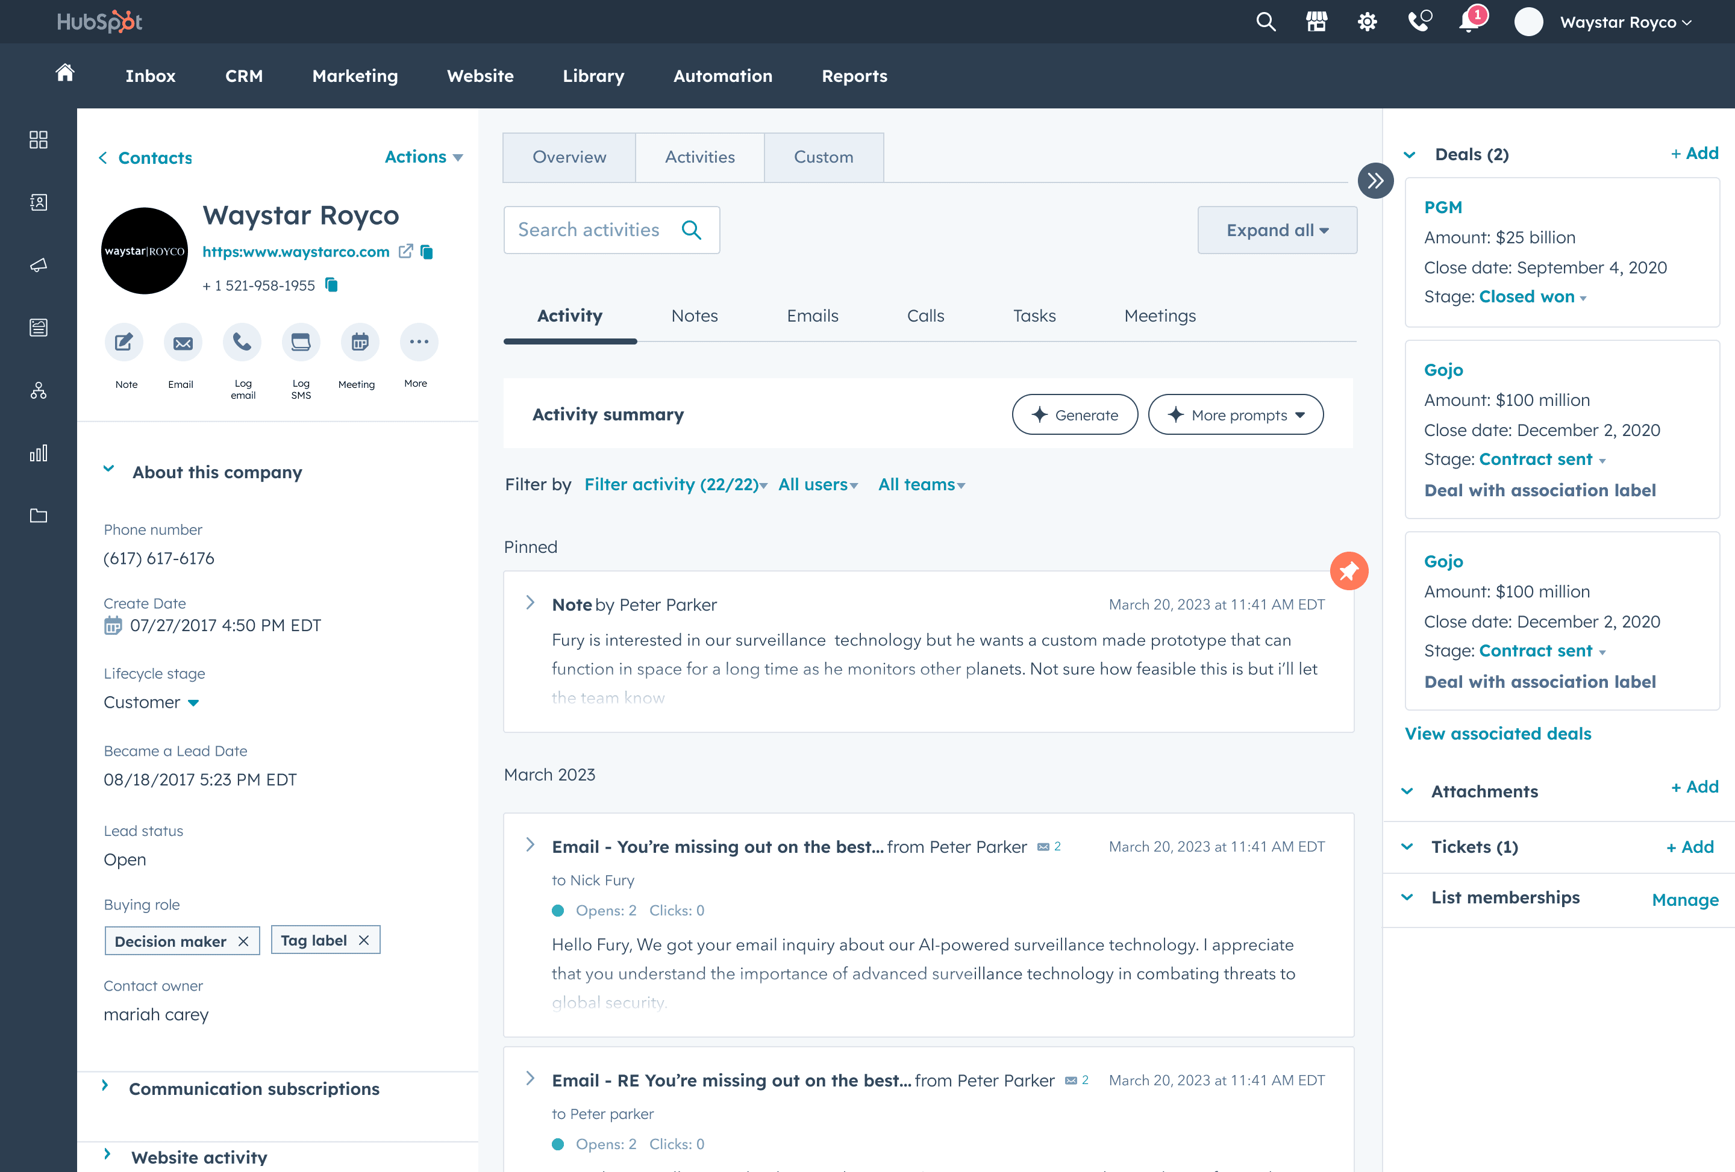The height and width of the screenshot is (1172, 1735).
Task: Collapse right sidebar with double-arrow button
Action: [1375, 181]
